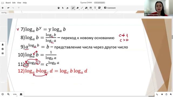This screenshot has height=97, width=173.
Task: Click the board logo icon beside Board menu
Action: (x=2, y=3)
